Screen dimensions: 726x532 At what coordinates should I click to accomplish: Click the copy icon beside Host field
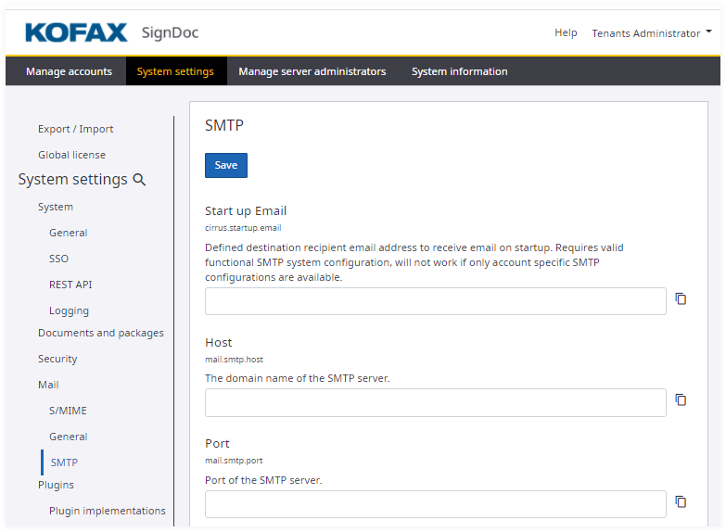point(681,400)
